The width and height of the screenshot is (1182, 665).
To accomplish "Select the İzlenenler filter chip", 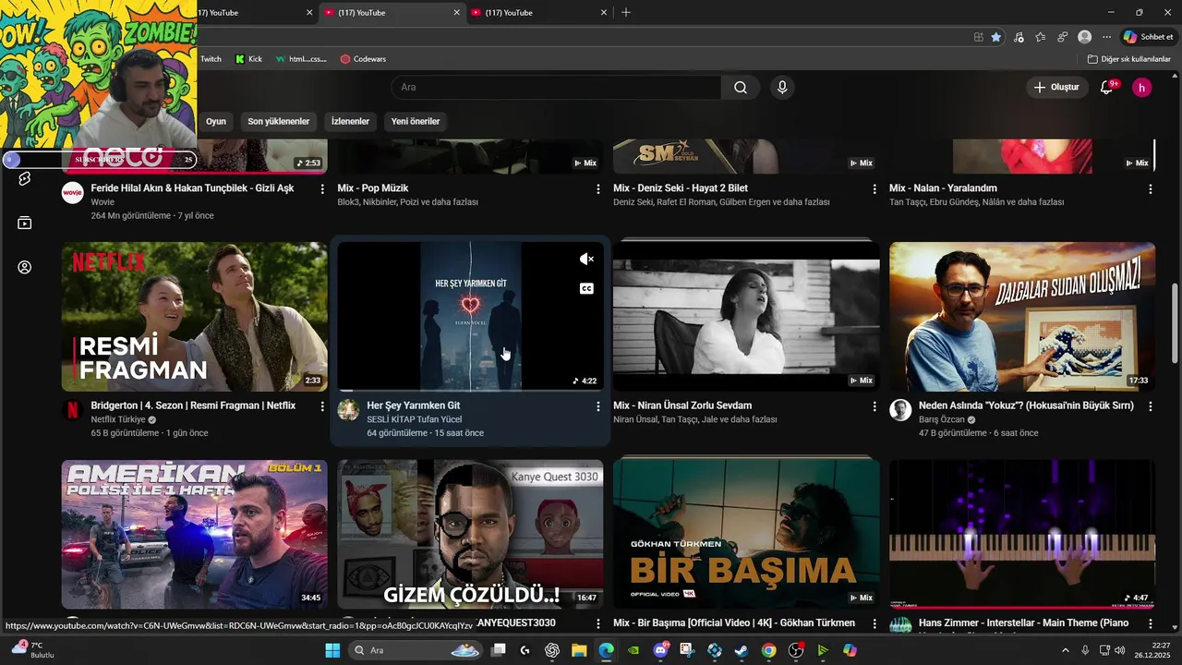I will (x=351, y=121).
